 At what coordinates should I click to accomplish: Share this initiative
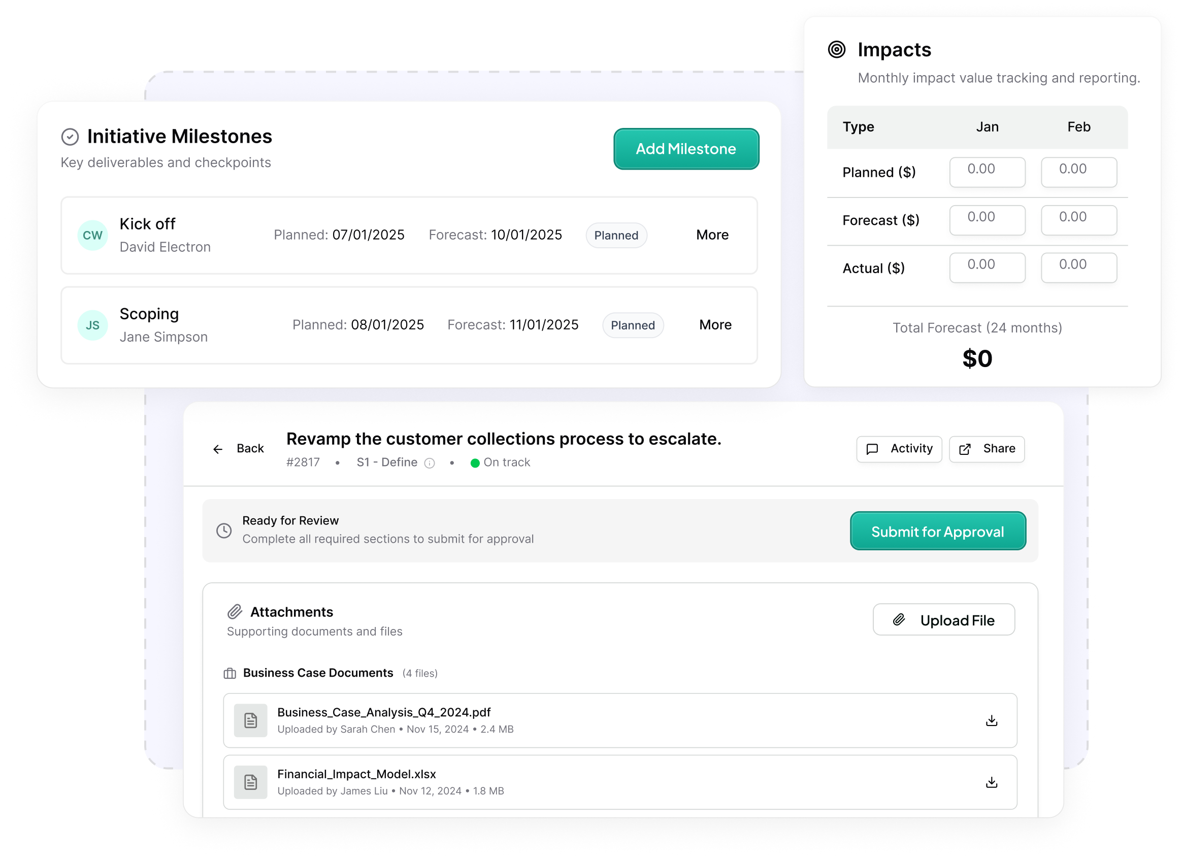click(987, 449)
